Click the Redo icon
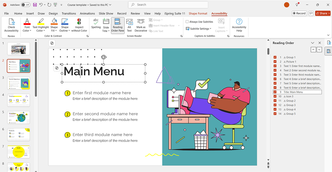This screenshot has width=332, height=172. pyautogui.click(x=49, y=5)
